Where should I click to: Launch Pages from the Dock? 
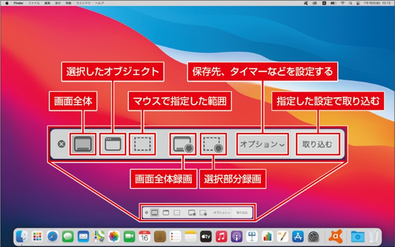click(282, 237)
